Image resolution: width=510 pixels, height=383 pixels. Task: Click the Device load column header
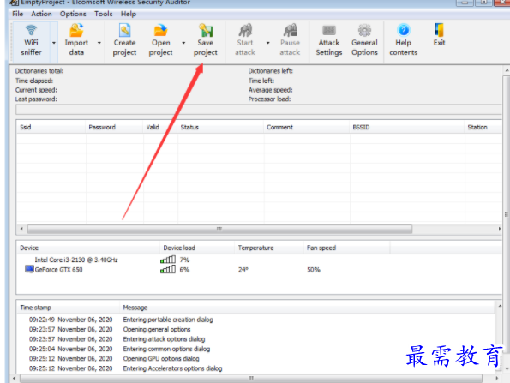197,248
